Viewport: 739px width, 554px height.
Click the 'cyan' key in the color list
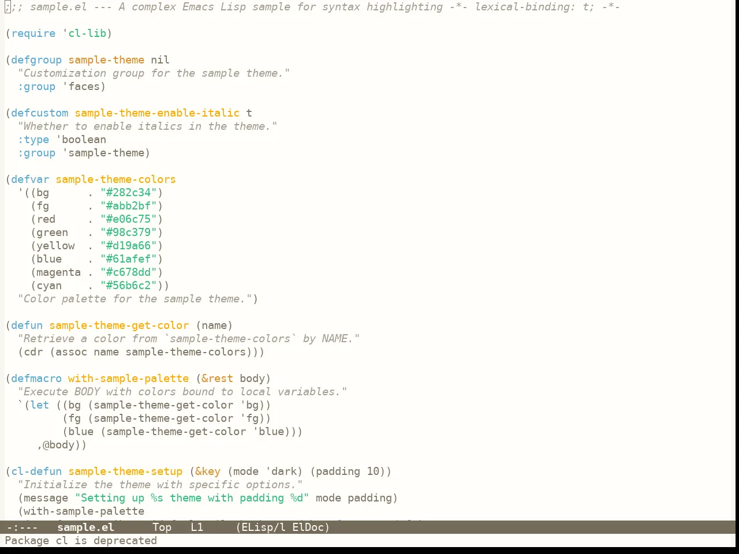click(49, 286)
